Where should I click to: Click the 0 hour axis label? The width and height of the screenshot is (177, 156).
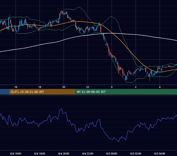click(112, 87)
